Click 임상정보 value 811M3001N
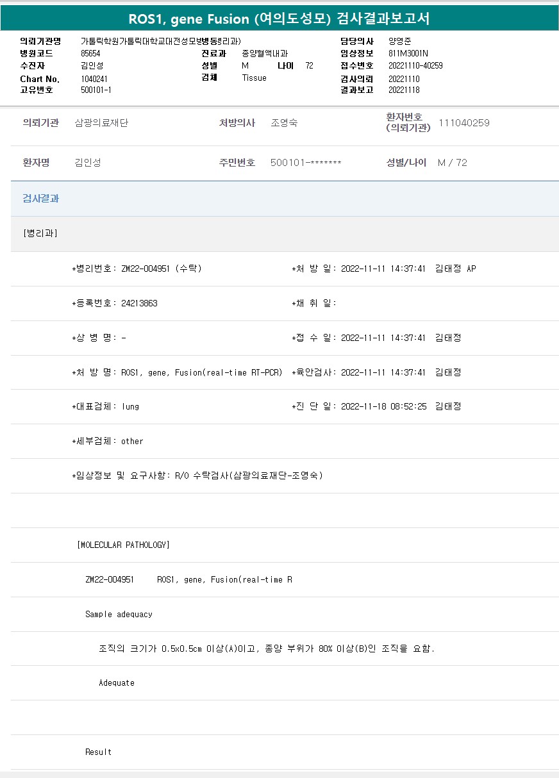Screen dimensions: 559x778 (x=408, y=54)
